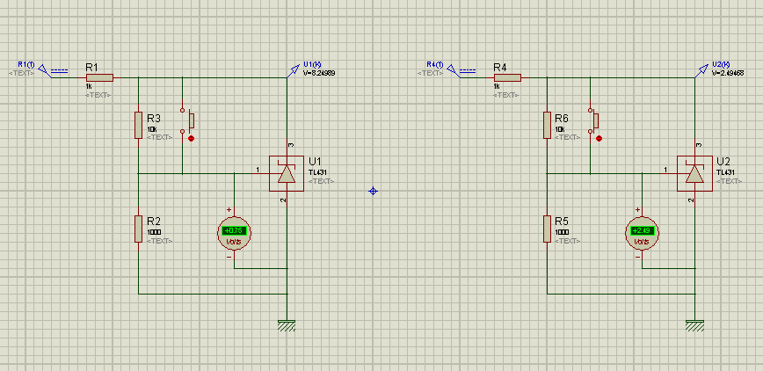Click the 'R4' reference label
This screenshot has width=763, height=371.
coord(500,67)
